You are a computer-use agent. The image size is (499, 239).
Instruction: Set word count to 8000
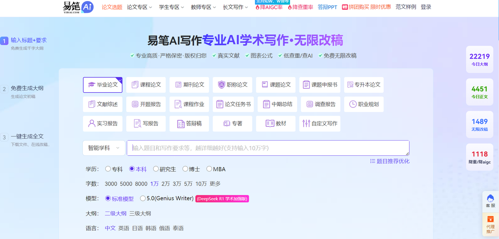[141, 184]
